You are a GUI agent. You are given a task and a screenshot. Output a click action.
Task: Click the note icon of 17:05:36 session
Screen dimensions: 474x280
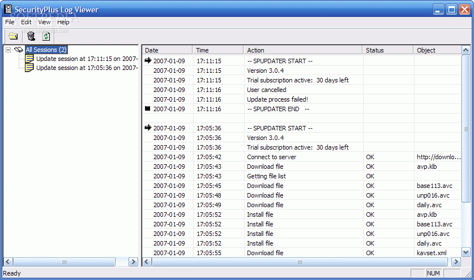point(29,68)
